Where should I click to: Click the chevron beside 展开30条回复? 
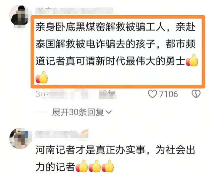[109, 112]
